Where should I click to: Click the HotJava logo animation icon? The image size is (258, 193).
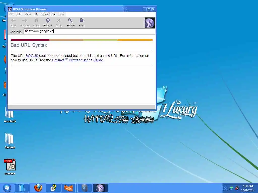point(150,23)
